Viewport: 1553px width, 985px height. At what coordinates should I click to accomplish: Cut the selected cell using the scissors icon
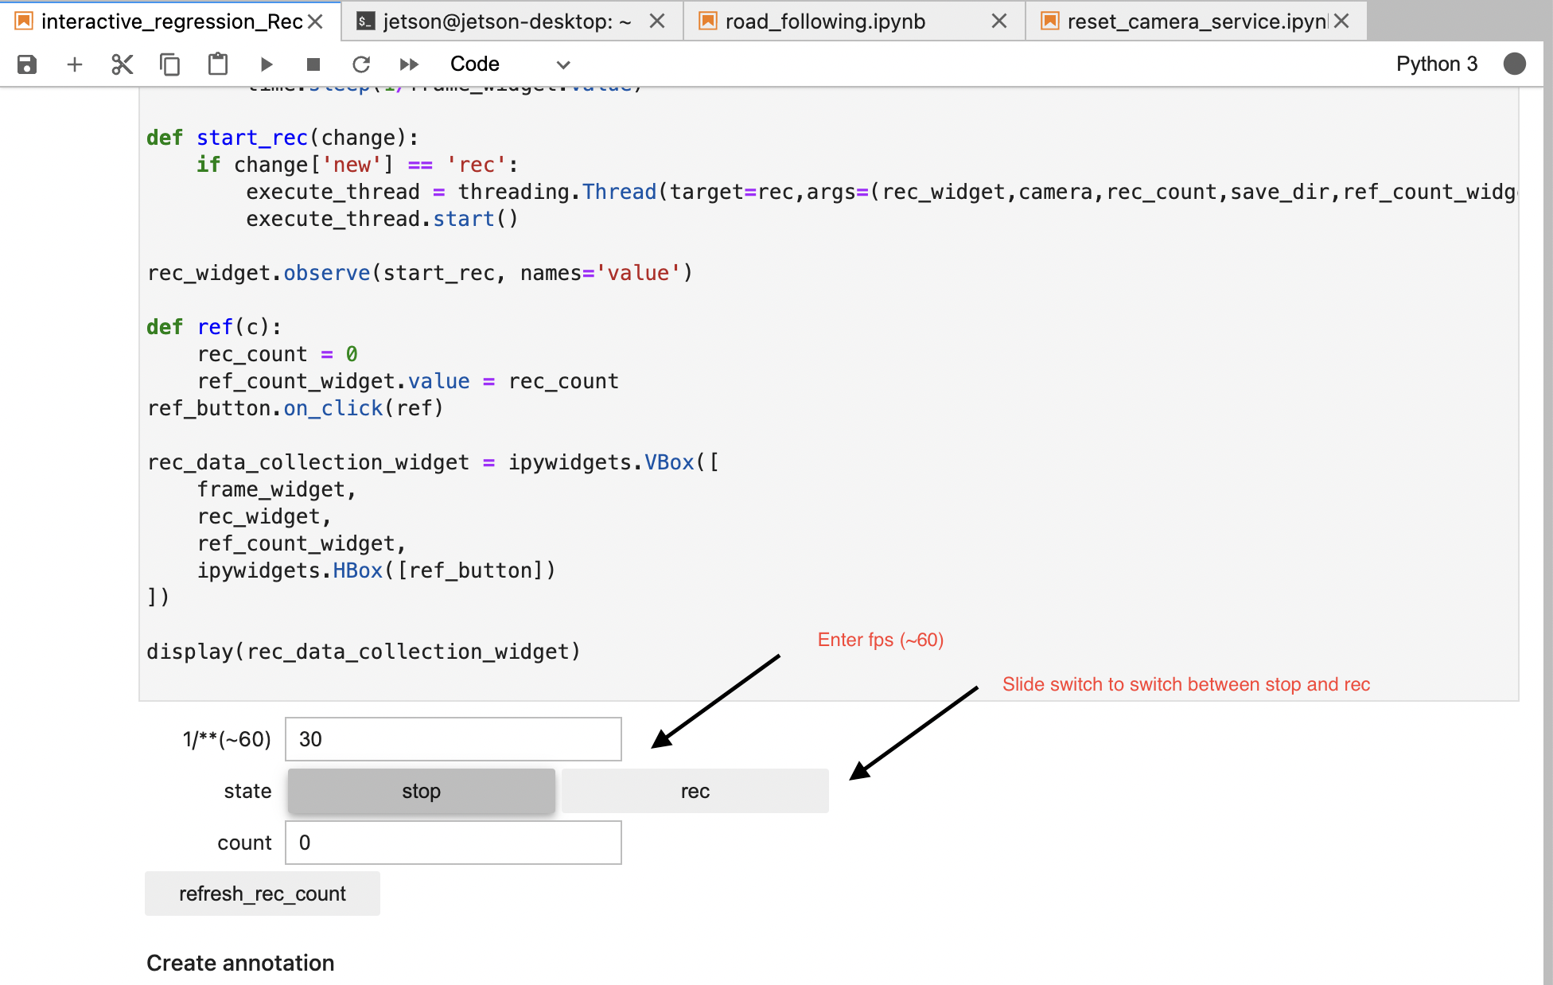tap(122, 64)
